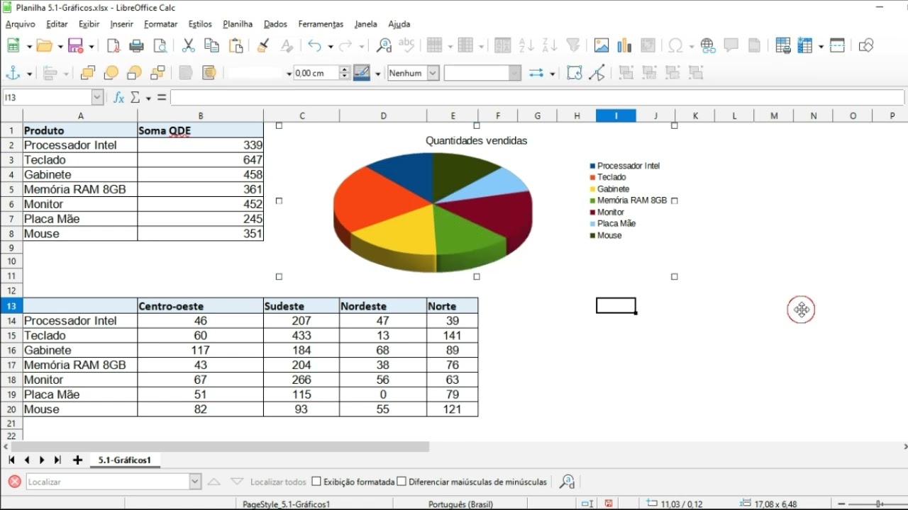Select column I header
Image resolution: width=908 pixels, height=510 pixels.
click(616, 115)
